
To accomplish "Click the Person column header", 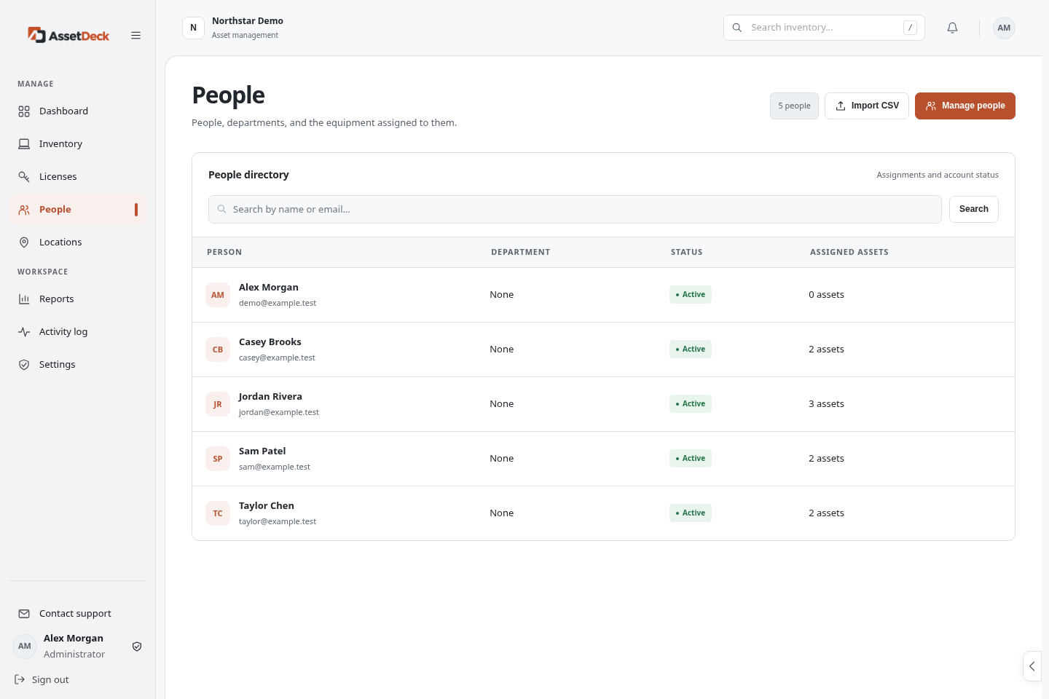I will click(x=224, y=252).
